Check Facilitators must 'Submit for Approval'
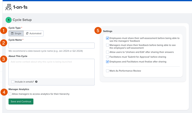Image resolution: width=192 pixels, height=113 pixels. click(107, 57)
